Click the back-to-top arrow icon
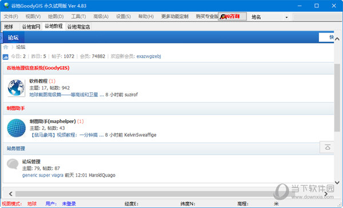Viewport: 343px width, 208px height. tap(328, 148)
